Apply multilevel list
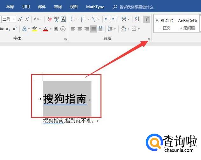This screenshot has height=160, width=201. tap(94, 19)
